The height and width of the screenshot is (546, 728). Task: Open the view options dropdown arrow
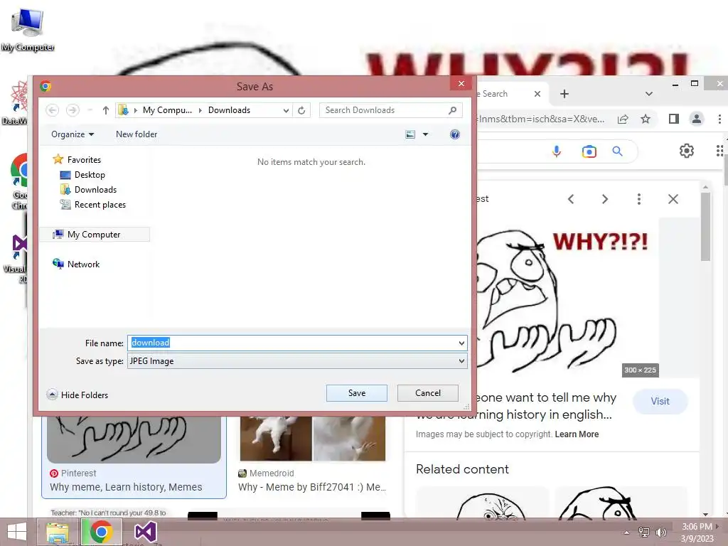(x=425, y=134)
